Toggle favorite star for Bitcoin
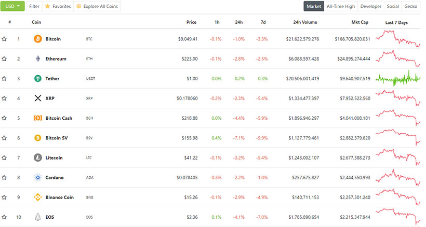426x227 pixels. pos(4,39)
